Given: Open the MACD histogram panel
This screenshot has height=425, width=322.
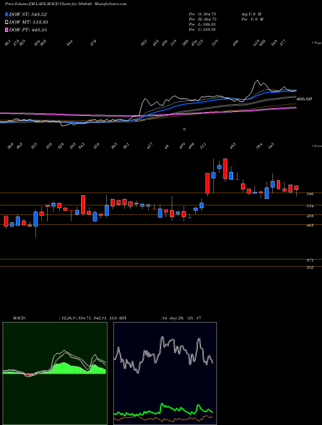Looking at the screenshot, I should [55, 373].
